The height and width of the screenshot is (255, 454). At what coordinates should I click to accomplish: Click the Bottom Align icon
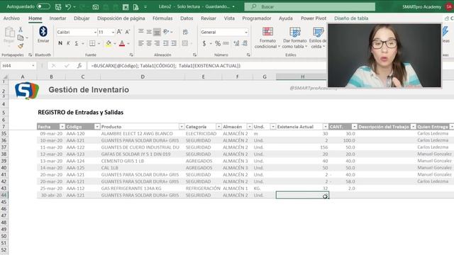157,32
